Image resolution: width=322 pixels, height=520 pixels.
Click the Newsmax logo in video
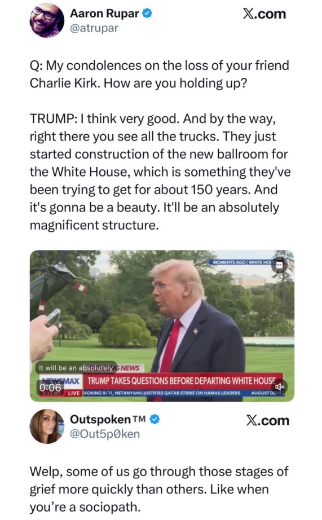(x=60, y=380)
